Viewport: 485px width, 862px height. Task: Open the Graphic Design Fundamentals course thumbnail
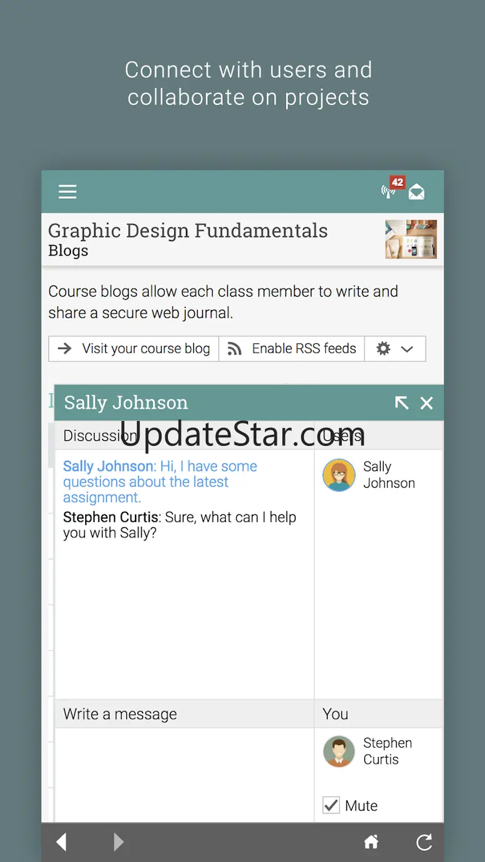click(x=411, y=239)
